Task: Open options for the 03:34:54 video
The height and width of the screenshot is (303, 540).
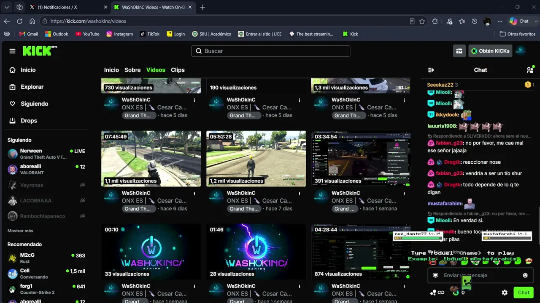Action: pos(404,193)
